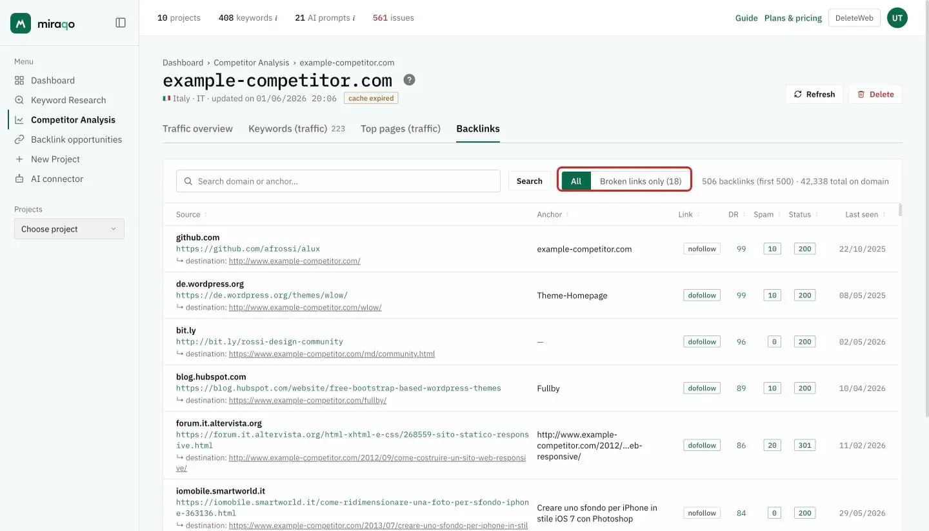The height and width of the screenshot is (531, 929).
Task: Switch to Broken links only (18)
Action: coord(641,181)
